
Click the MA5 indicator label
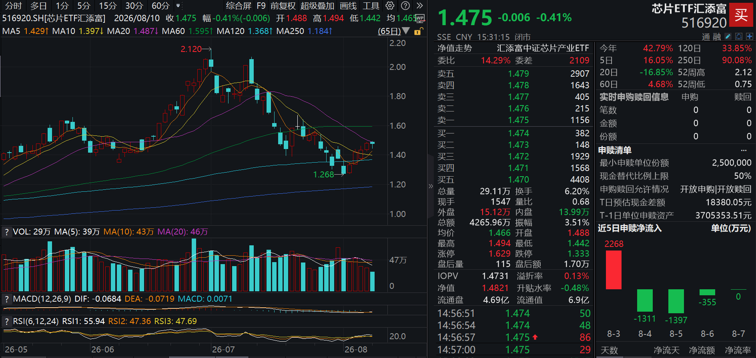tap(11, 31)
